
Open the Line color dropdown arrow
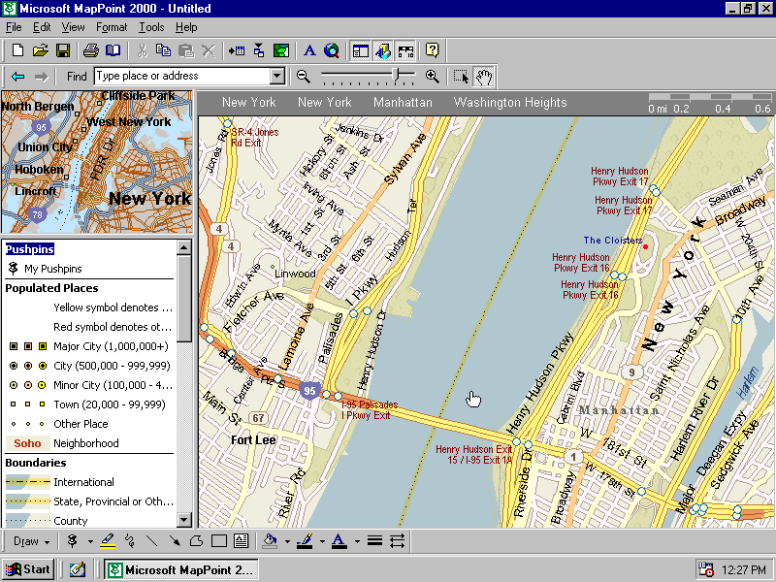tap(322, 541)
